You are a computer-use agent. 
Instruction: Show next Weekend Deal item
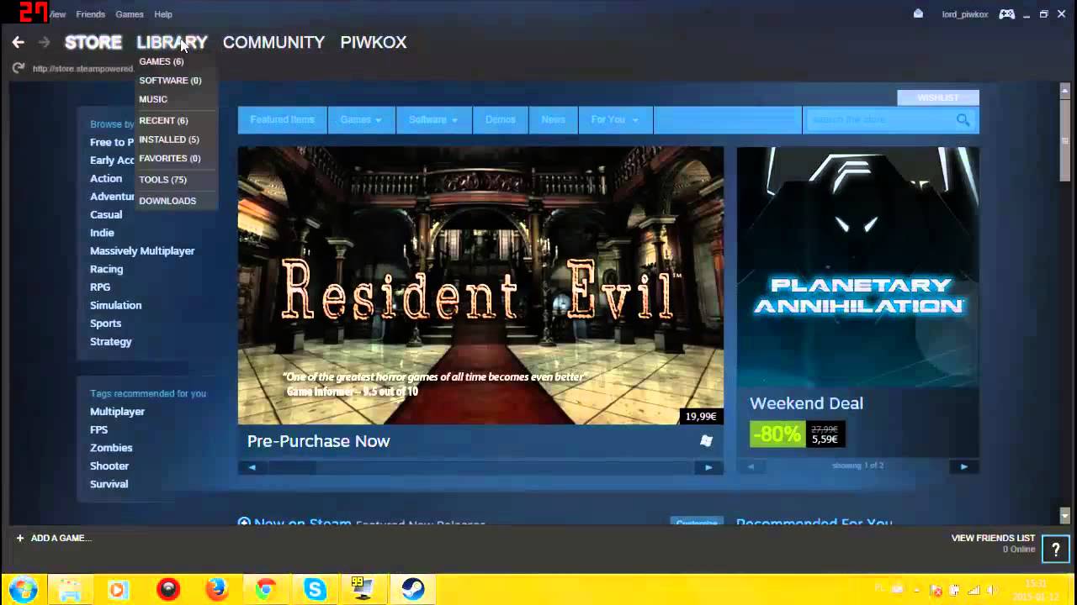pyautogui.click(x=964, y=466)
